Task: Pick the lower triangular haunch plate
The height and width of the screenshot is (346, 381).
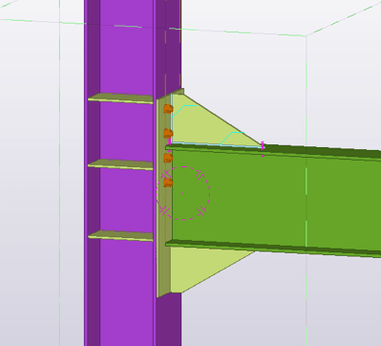Action: pyautogui.click(x=203, y=266)
